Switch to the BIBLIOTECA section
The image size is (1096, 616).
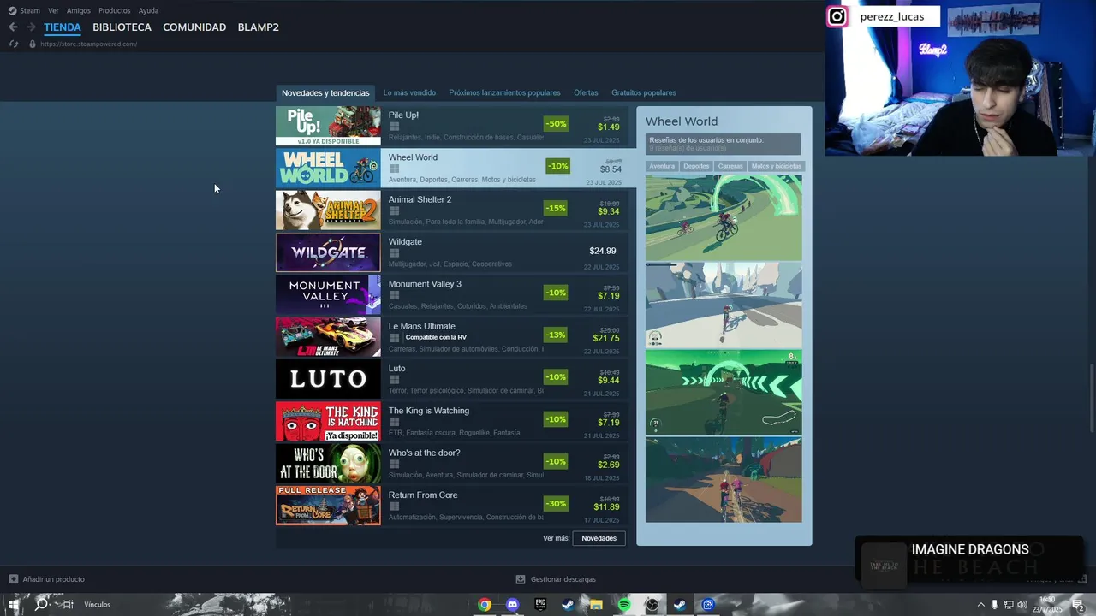click(x=122, y=27)
